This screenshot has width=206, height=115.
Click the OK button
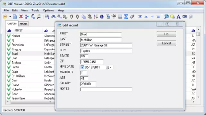tap(166, 34)
